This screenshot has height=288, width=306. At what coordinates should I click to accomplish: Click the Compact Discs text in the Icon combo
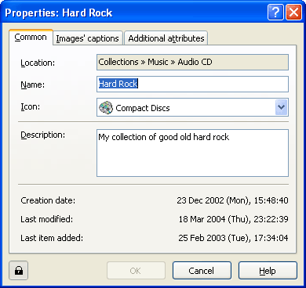click(x=143, y=108)
